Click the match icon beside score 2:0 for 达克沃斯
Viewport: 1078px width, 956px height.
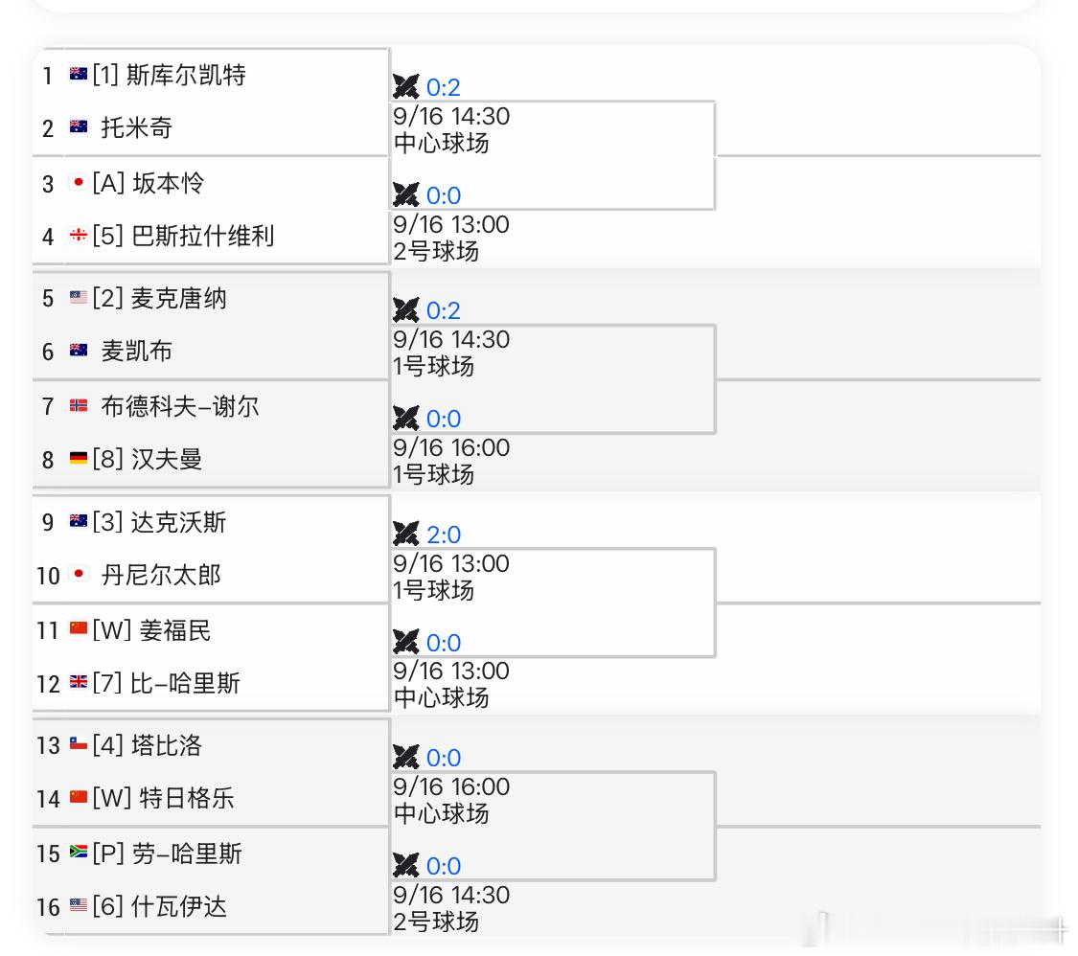tap(405, 534)
